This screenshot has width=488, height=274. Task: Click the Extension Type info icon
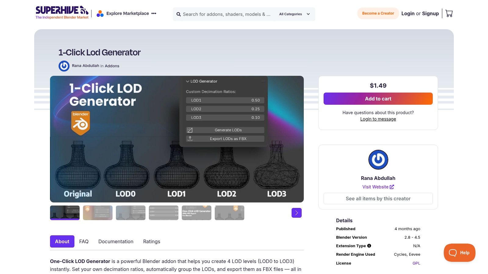pos(369,246)
